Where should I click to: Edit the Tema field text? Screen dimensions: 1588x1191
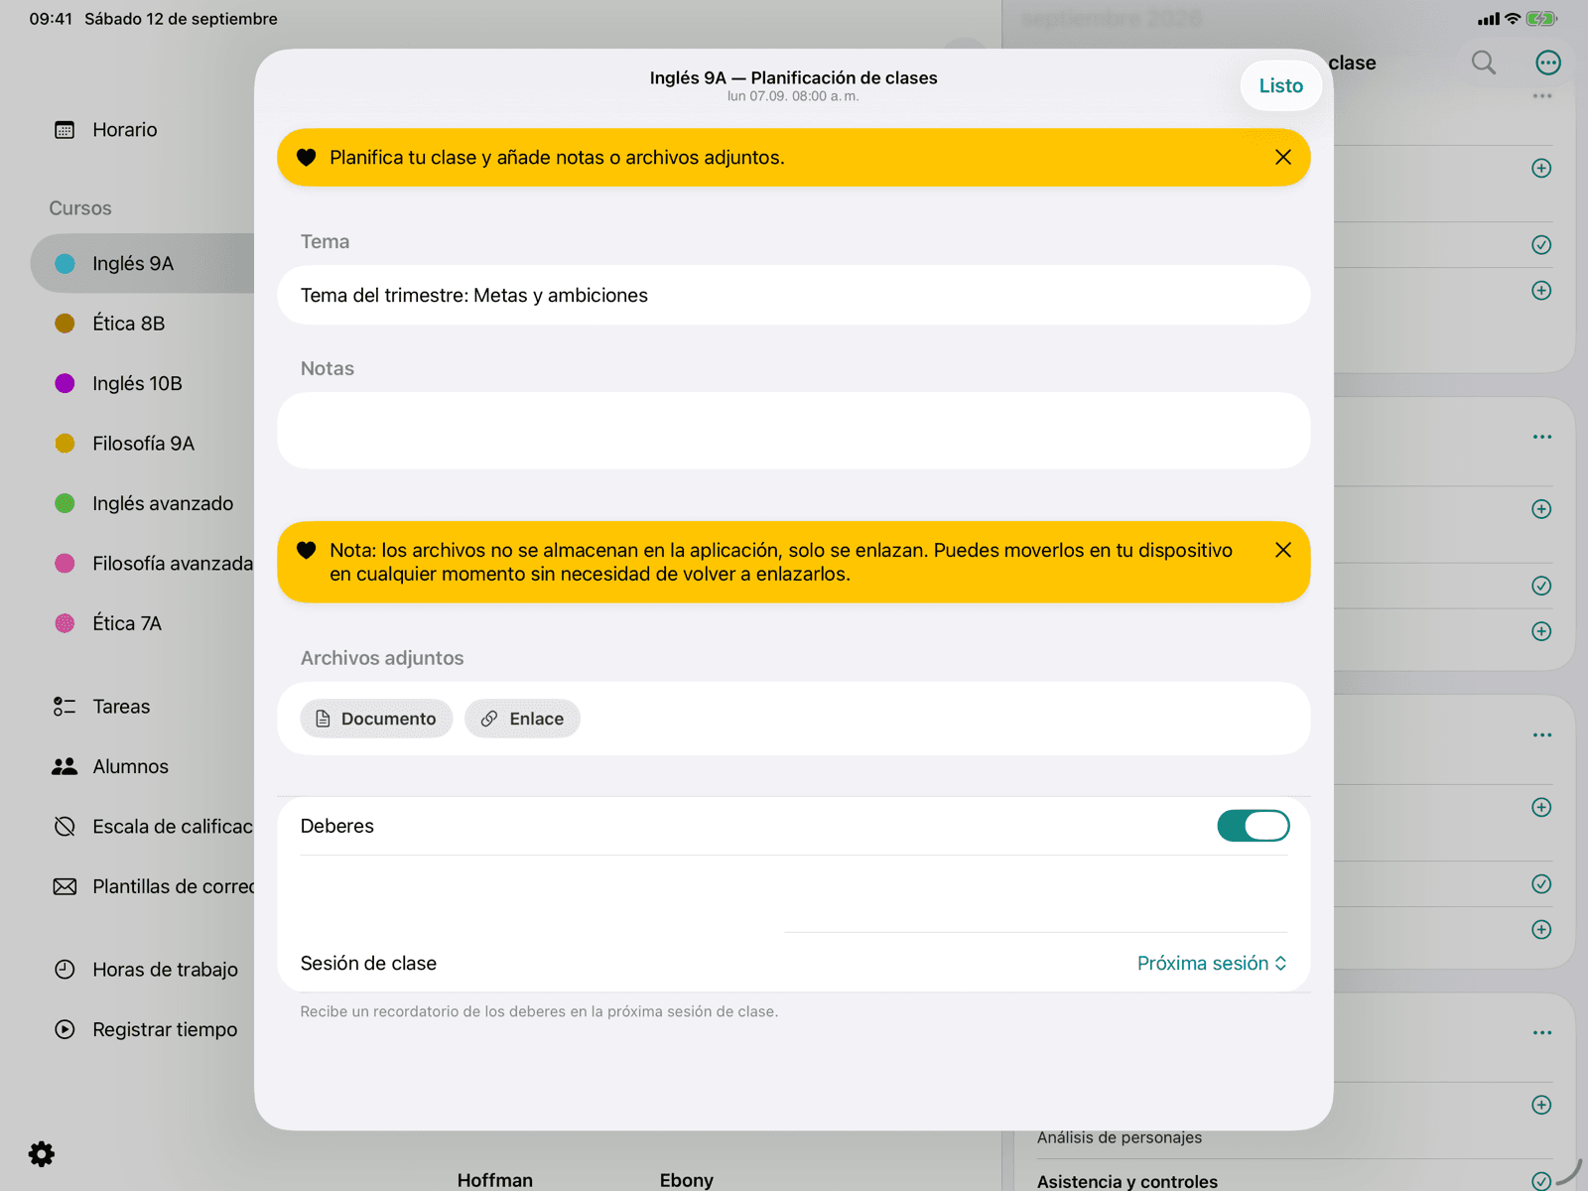793,295
